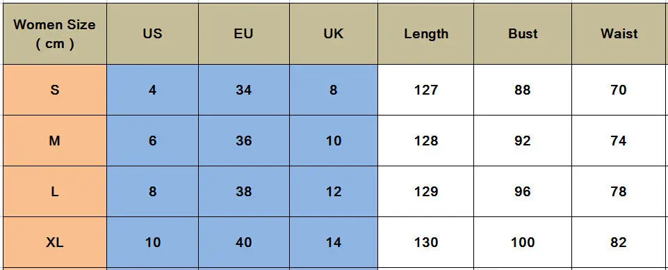Select the US column header
Viewport: 668px width, 270px height.
(x=152, y=34)
